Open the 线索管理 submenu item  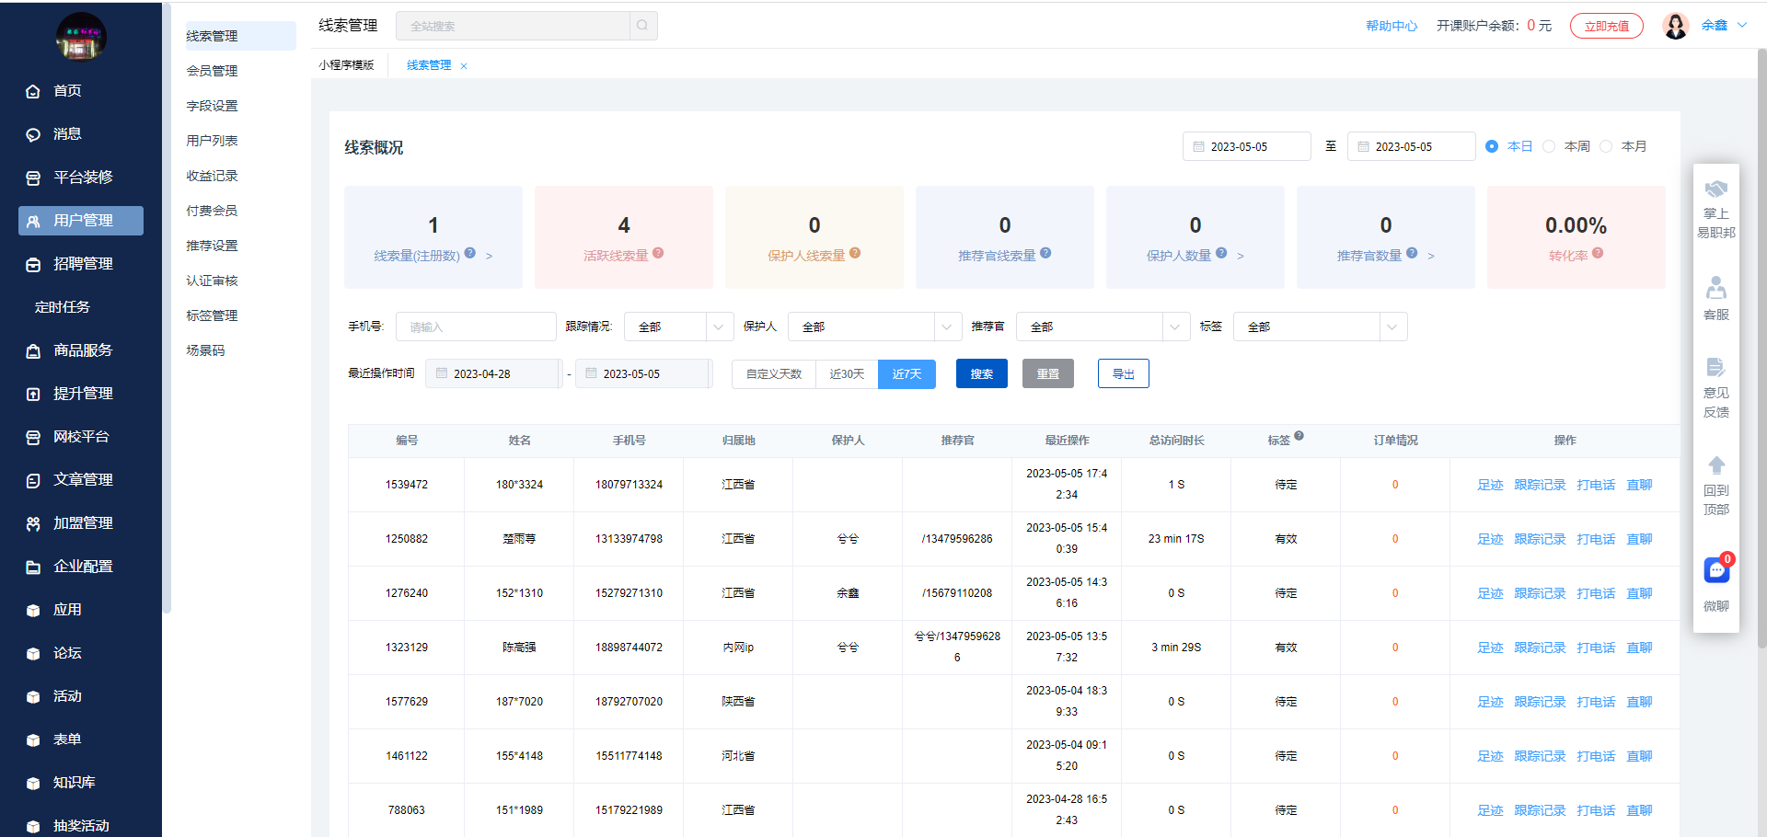240,36
